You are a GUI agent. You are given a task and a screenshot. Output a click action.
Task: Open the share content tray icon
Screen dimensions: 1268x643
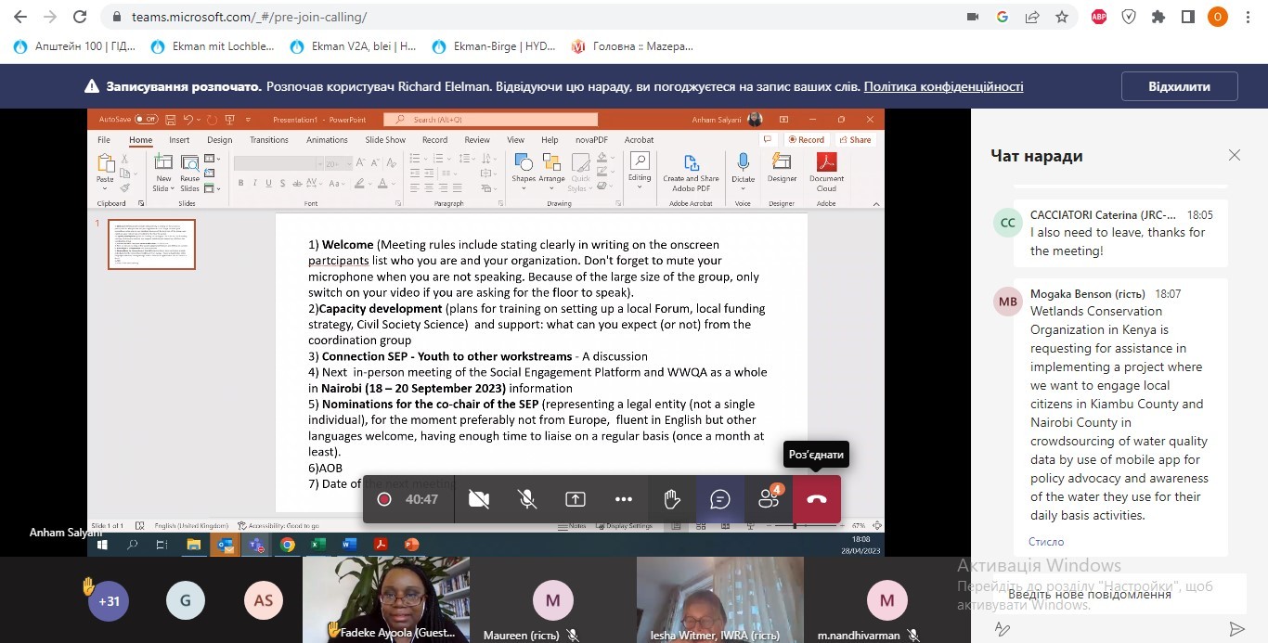click(576, 499)
